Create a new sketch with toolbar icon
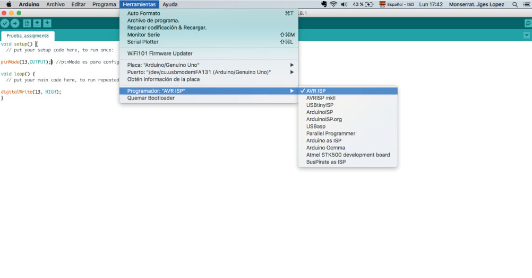532x278 pixels. tap(27, 23)
